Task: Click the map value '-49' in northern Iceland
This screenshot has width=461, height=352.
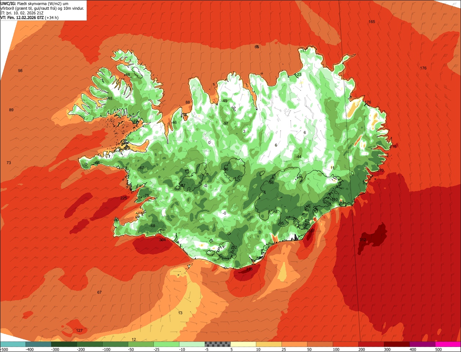Action: tap(224, 101)
